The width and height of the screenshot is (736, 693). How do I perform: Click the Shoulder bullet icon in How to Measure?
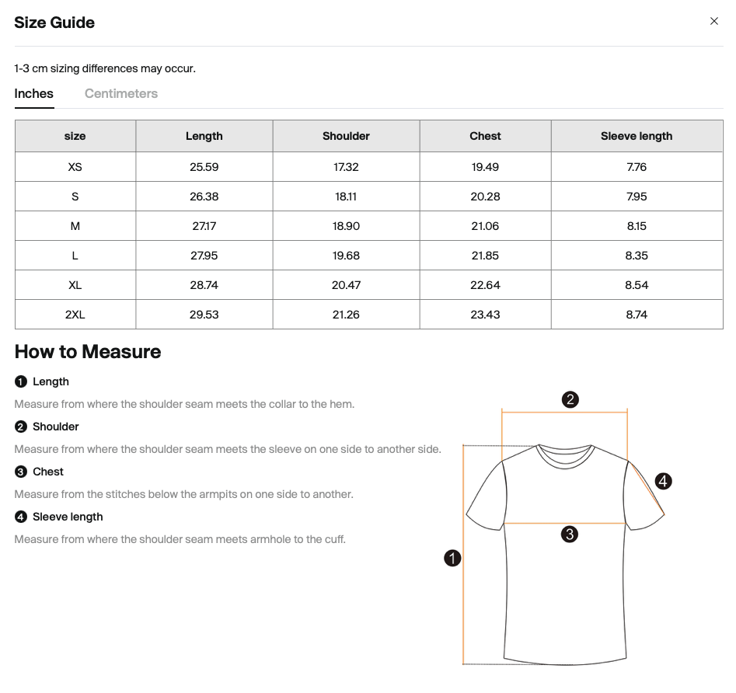[x=21, y=427]
